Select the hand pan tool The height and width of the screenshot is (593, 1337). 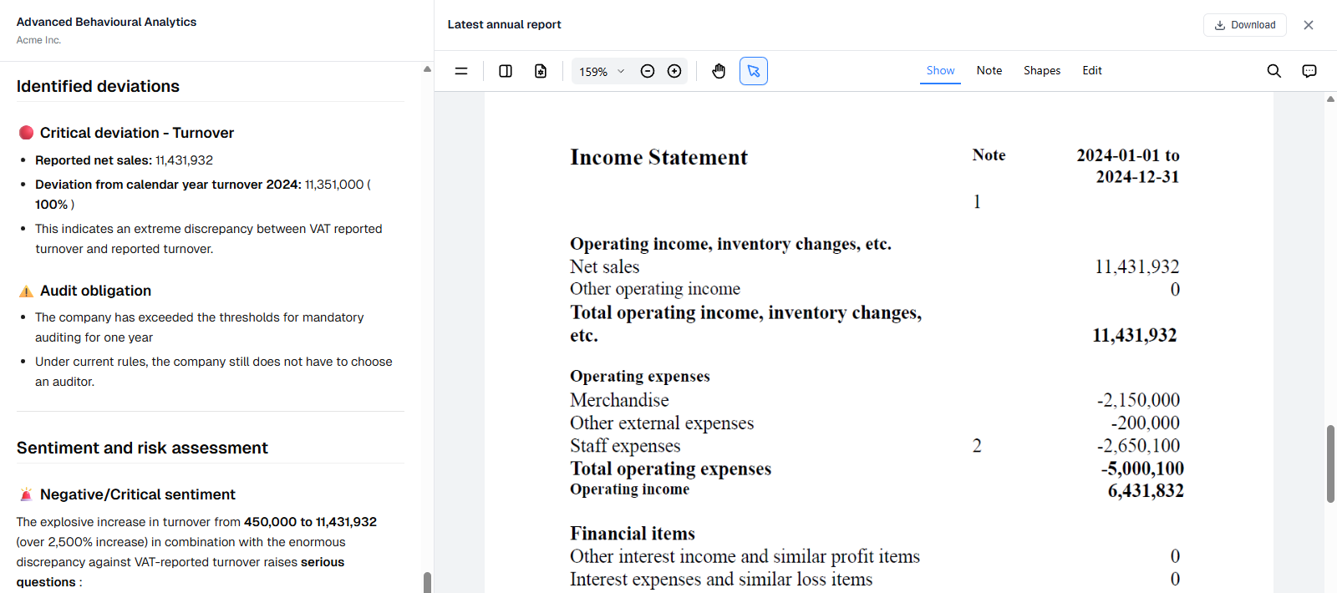click(719, 71)
